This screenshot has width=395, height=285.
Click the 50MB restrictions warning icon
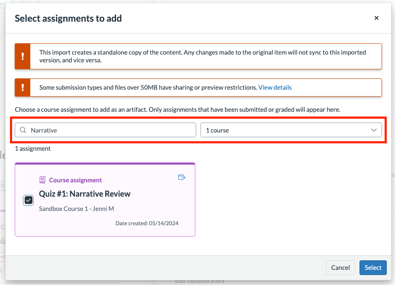(23, 87)
